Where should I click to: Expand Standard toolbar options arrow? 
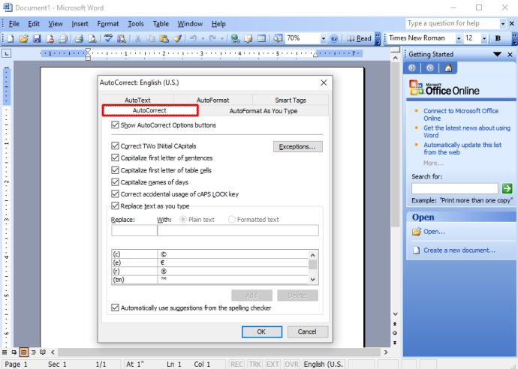click(378, 38)
